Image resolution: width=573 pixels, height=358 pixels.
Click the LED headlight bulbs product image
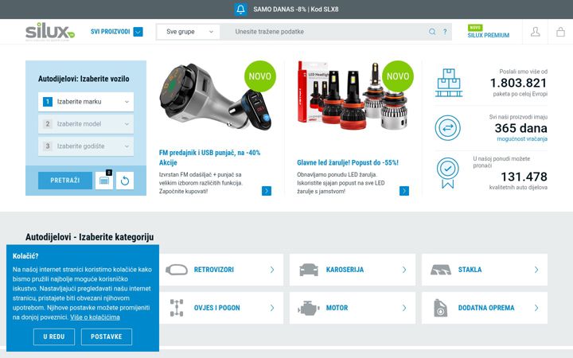coord(353,95)
